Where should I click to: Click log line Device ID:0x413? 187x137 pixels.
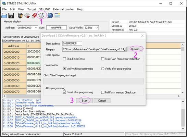[x=18, y=108]
